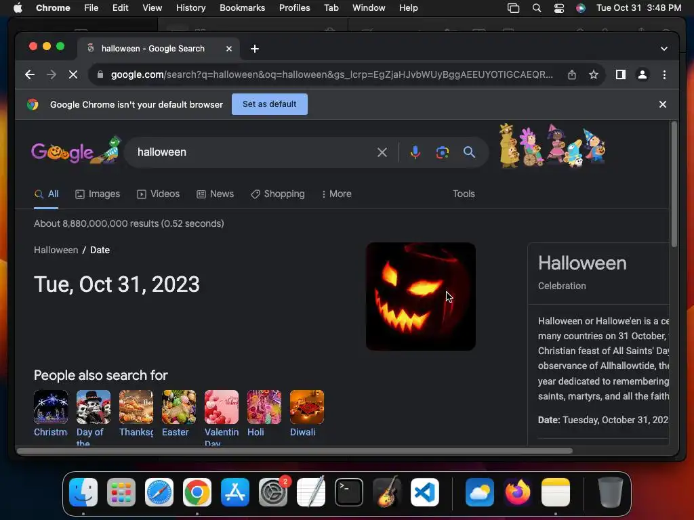Dismiss the default browser infobar
Screen dimensions: 694x520
[x=663, y=104]
